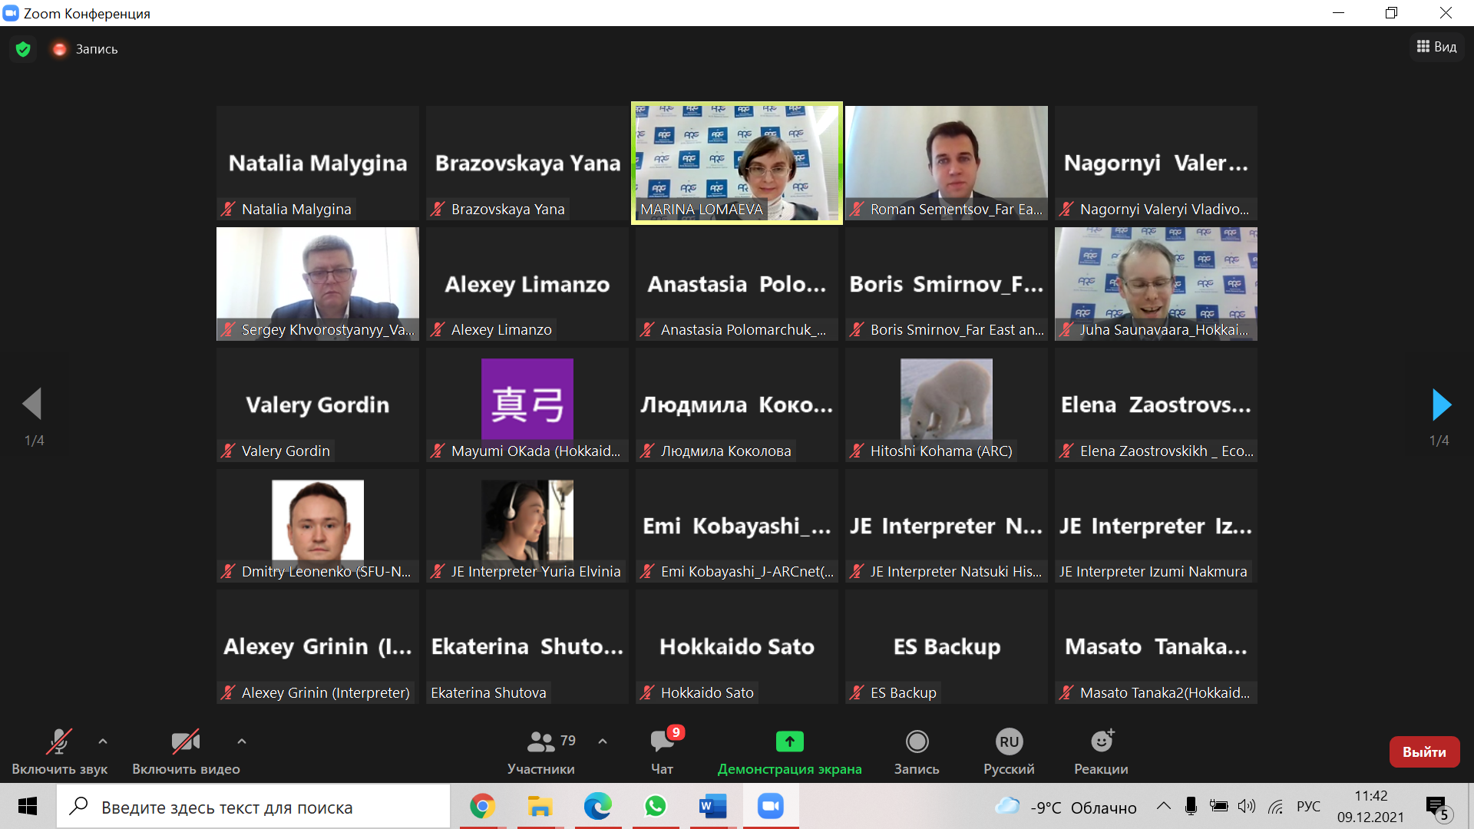The width and height of the screenshot is (1474, 829).
Task: Open the Windows Start menu
Action: pos(28,807)
